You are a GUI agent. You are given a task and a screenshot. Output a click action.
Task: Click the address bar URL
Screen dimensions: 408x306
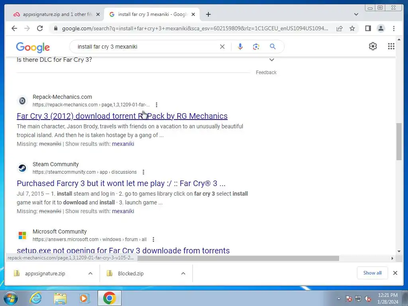[195, 28]
